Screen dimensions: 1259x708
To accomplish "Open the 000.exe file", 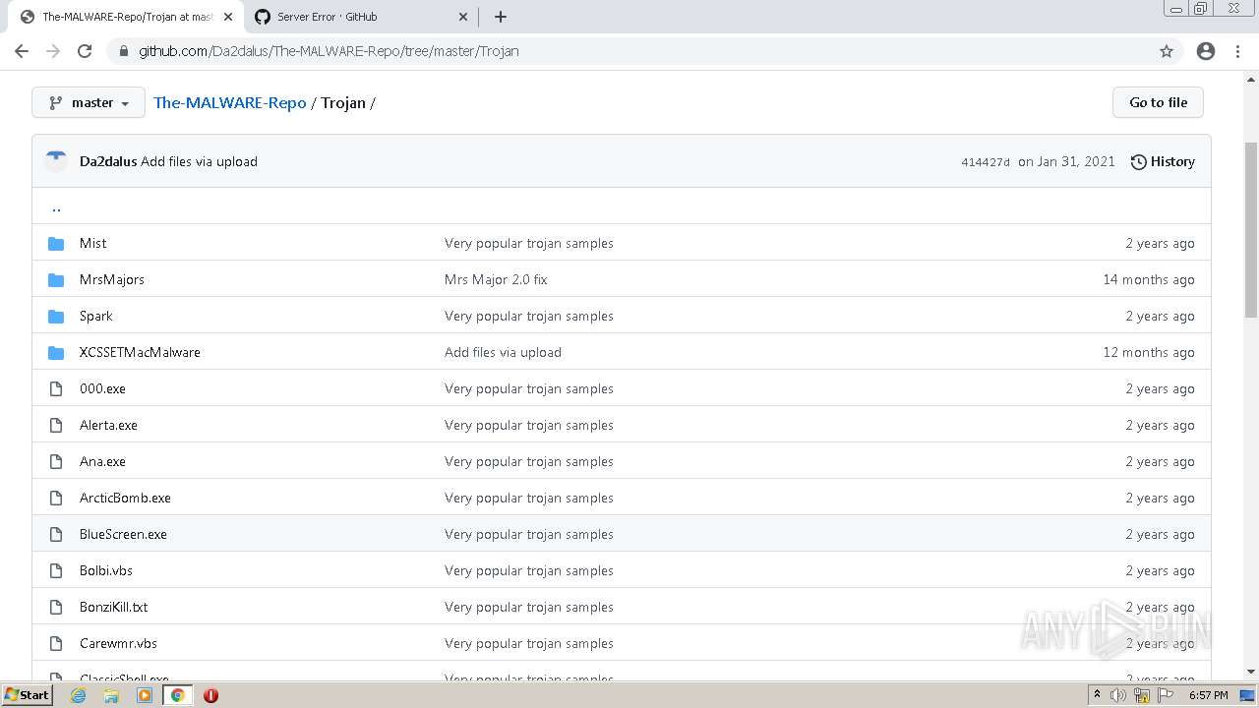I will (x=102, y=388).
